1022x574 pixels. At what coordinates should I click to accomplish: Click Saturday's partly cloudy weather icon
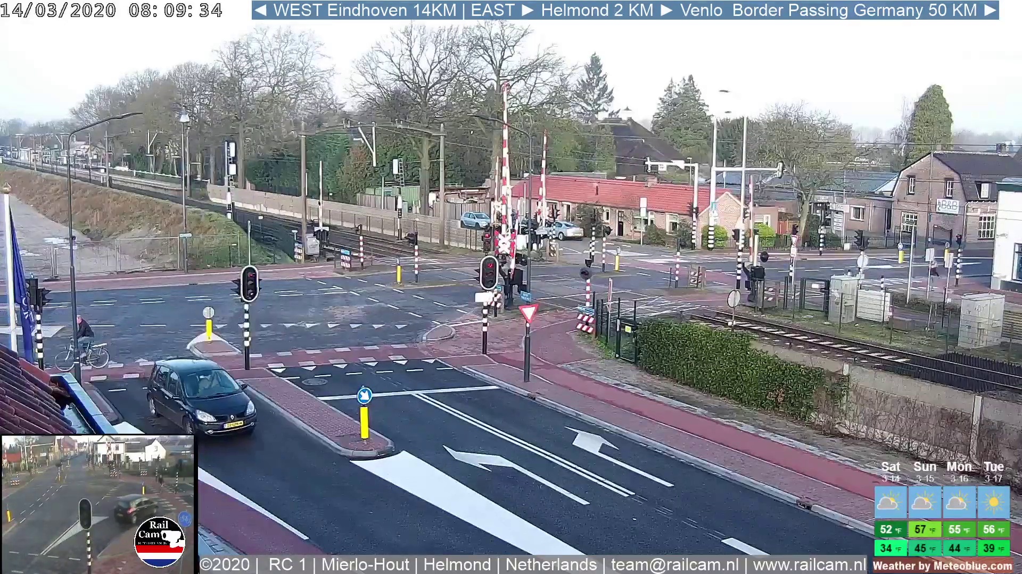pyautogui.click(x=890, y=502)
